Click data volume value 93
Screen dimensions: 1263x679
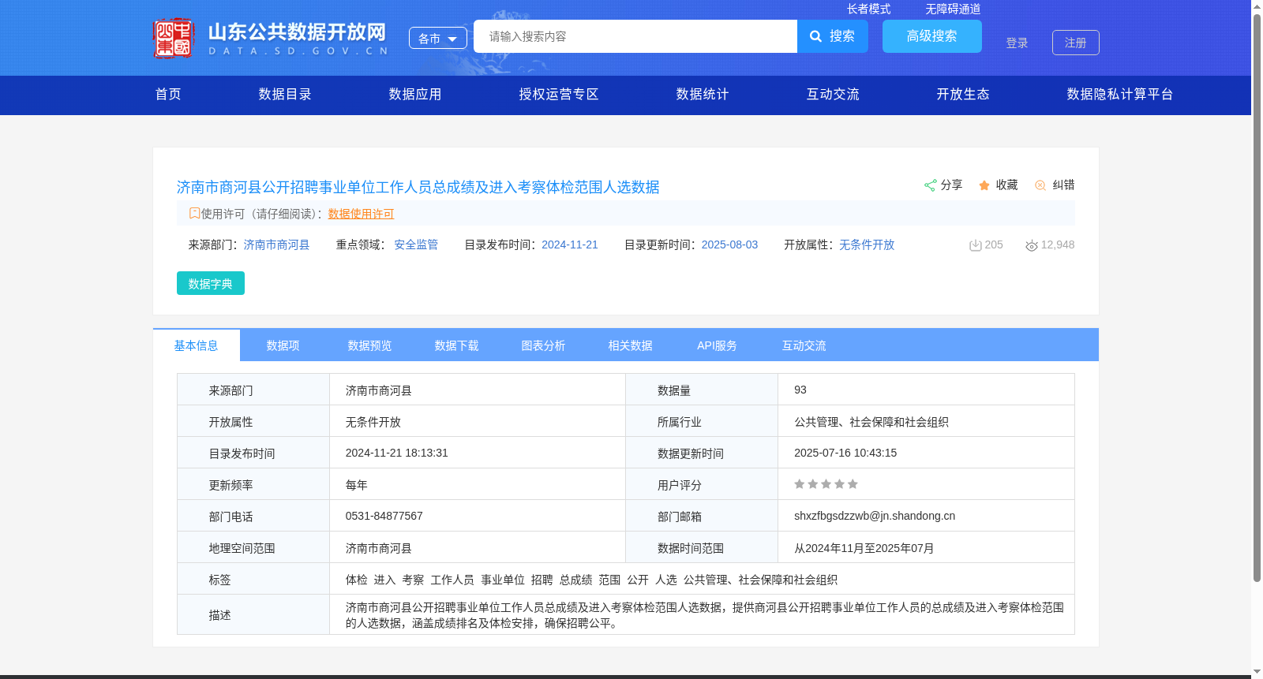pos(800,390)
